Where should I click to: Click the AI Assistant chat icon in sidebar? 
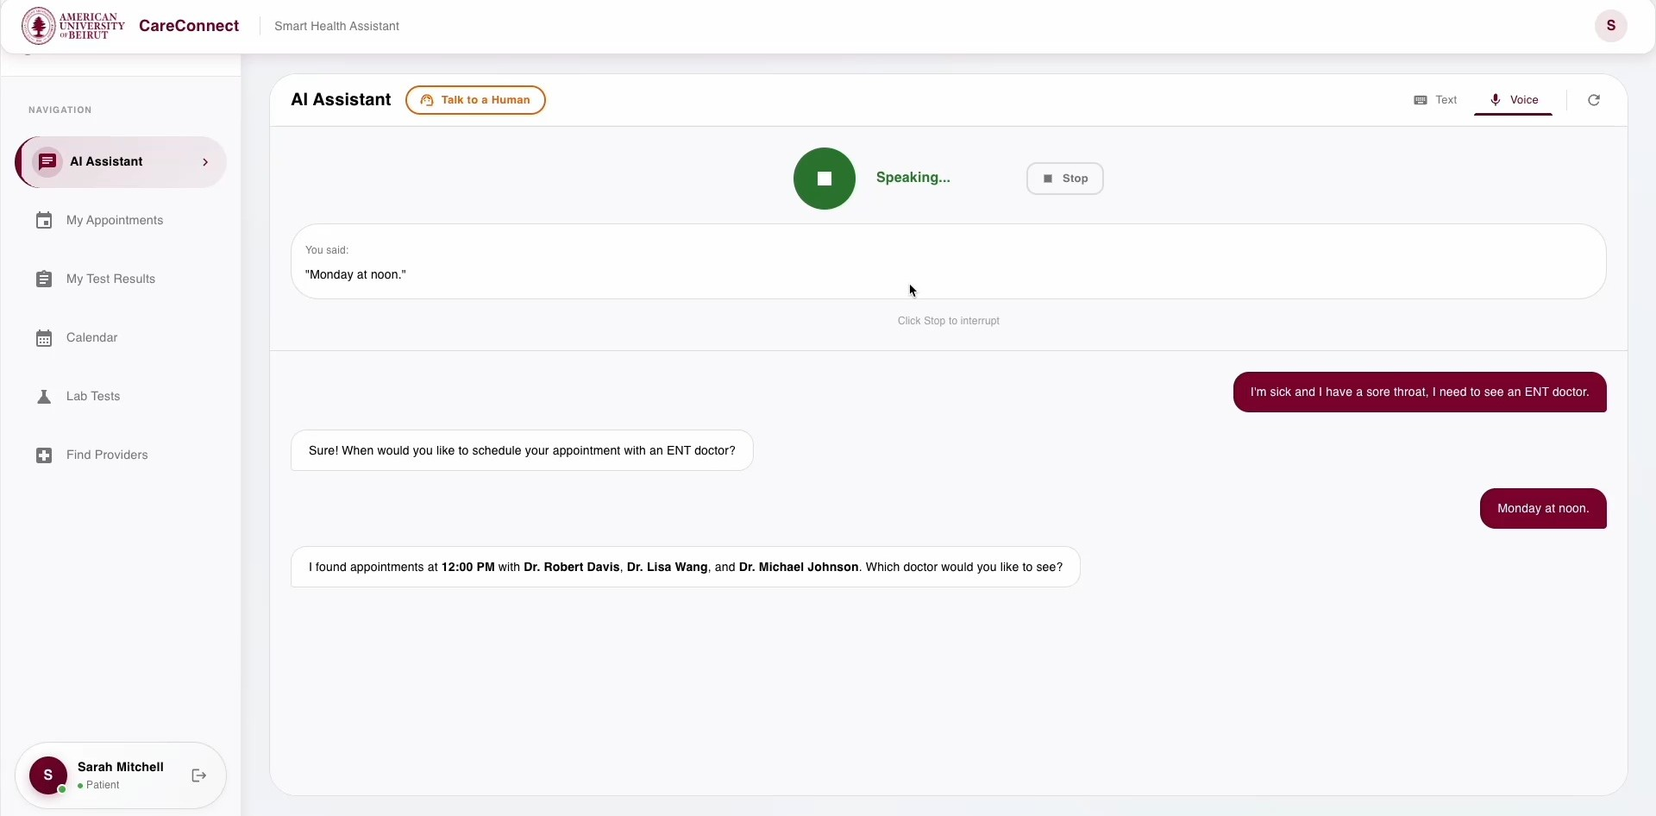tap(47, 162)
